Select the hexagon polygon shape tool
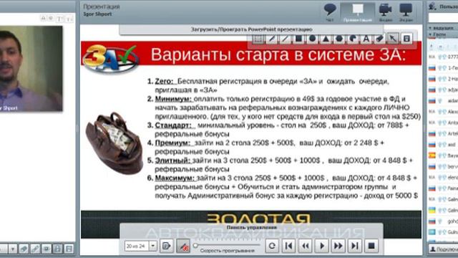 pyautogui.click(x=339, y=39)
